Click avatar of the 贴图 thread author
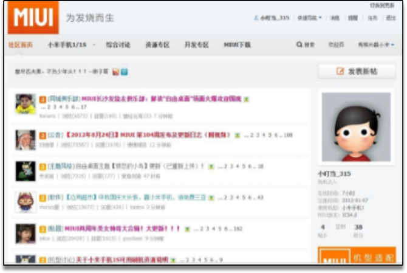The height and width of the screenshot is (273, 407). [25, 234]
